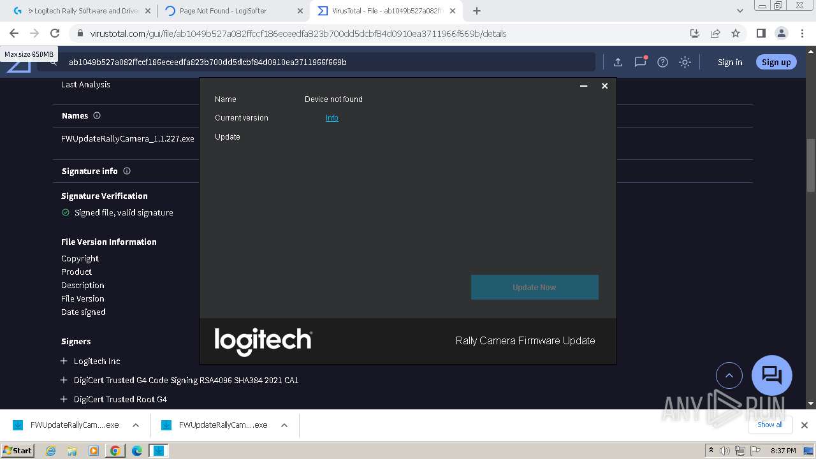Select the firmware updater taskbar icon

pyautogui.click(x=158, y=451)
